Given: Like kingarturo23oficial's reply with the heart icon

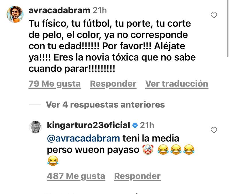Looking at the screenshot, I should (x=214, y=130).
